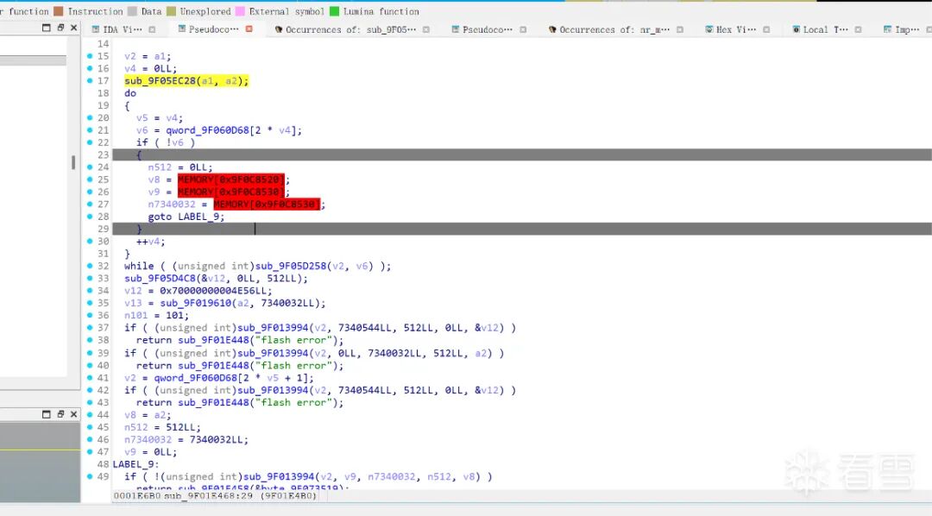
Task: Click the gray Data legend swatch
Action: tap(132, 11)
